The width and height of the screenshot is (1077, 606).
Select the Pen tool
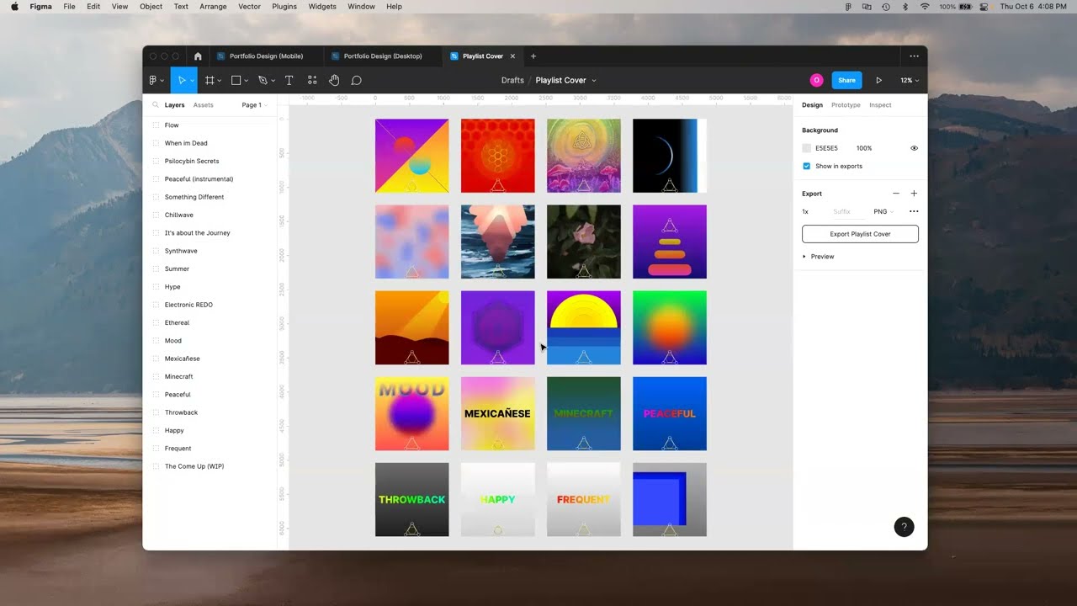263,80
